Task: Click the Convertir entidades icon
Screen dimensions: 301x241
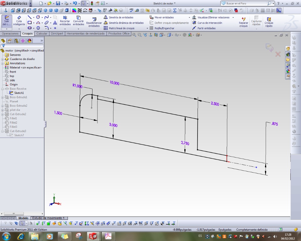Action: (x=78, y=21)
